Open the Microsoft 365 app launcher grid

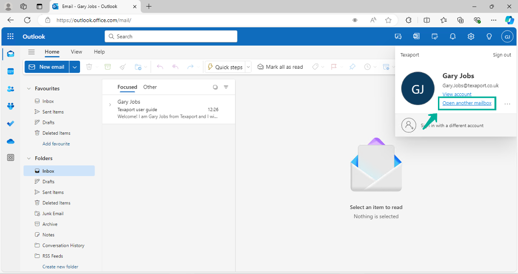(10, 36)
